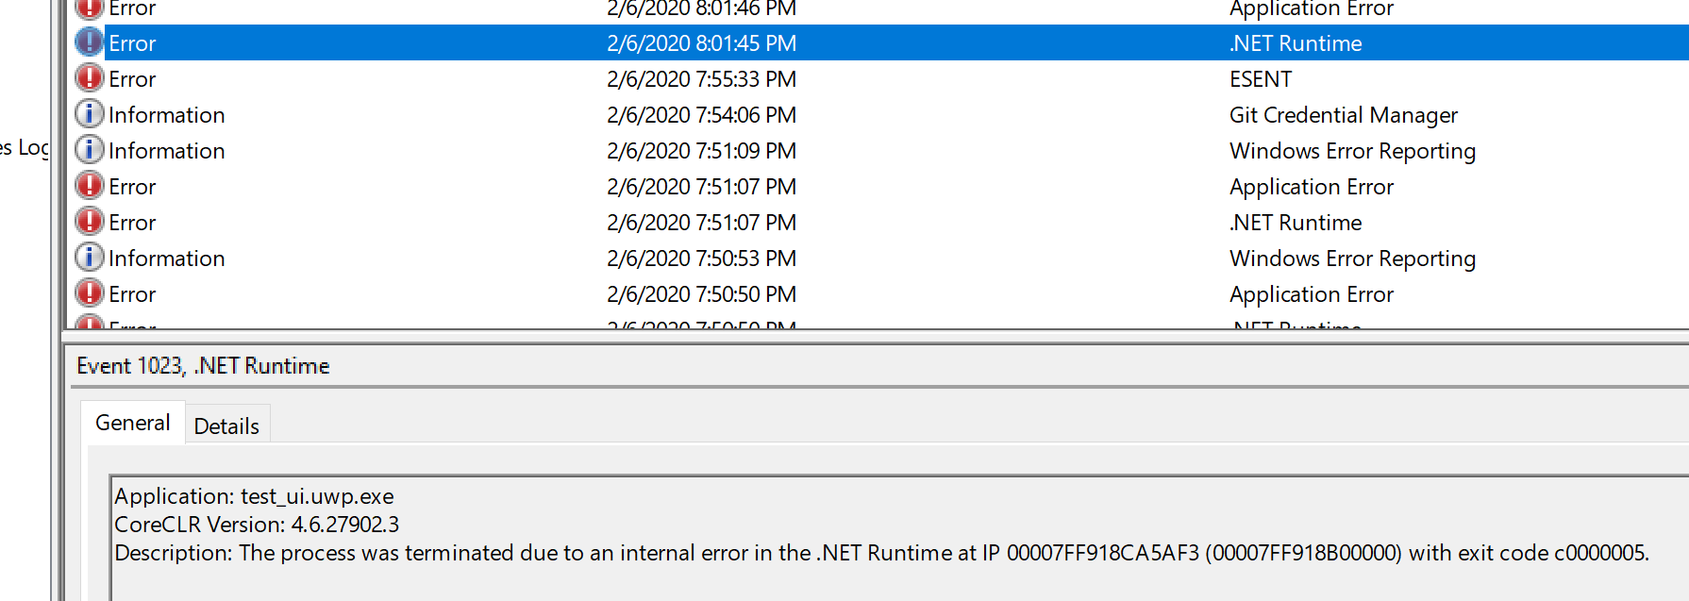Screen dimensions: 1689x601
Task: Select the Git Credential Manager information event
Action: click(566, 113)
